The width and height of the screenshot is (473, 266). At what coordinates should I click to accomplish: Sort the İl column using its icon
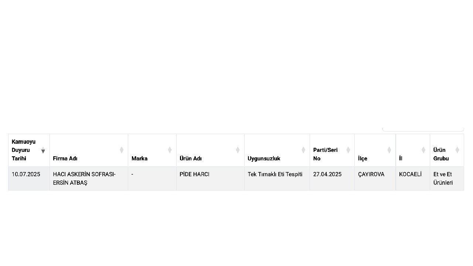423,150
